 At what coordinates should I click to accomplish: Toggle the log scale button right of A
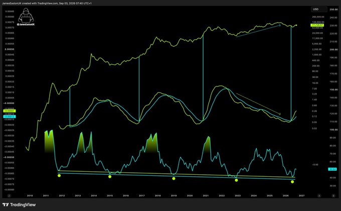pyautogui.click(x=333, y=196)
